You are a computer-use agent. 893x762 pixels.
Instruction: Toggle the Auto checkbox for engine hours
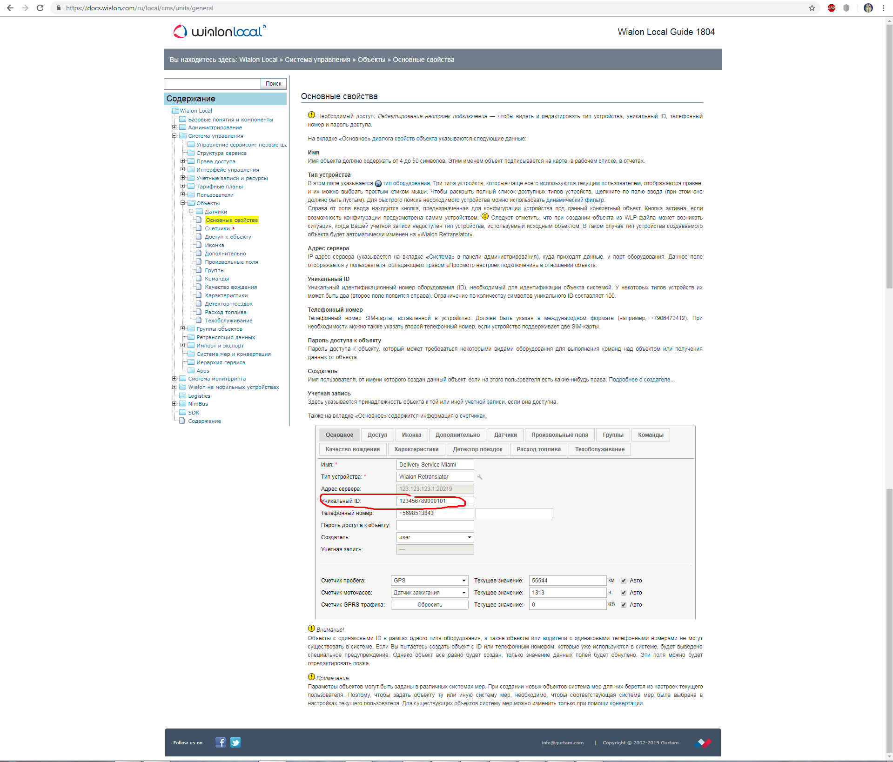(624, 593)
